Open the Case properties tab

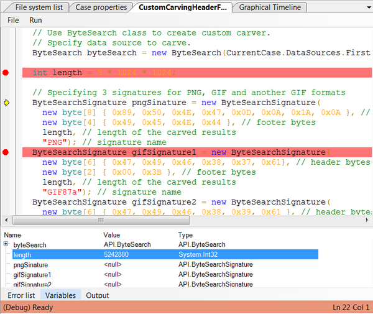[101, 7]
